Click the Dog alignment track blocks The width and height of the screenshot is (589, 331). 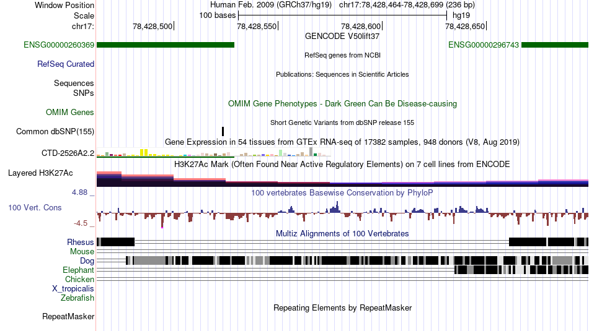[x=357, y=260]
